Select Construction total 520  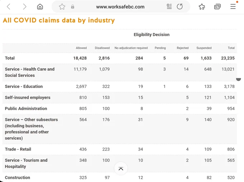pos(231,177)
